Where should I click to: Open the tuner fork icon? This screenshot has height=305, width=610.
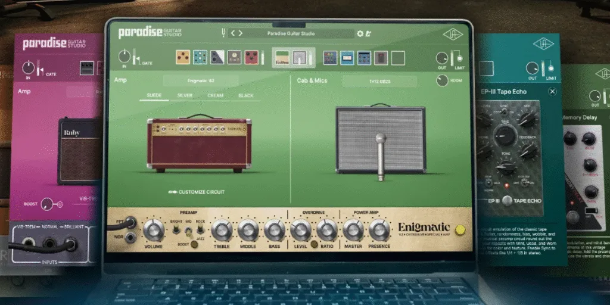(224, 33)
